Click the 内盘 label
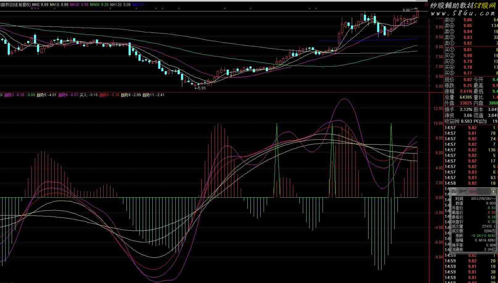 coord(479,103)
